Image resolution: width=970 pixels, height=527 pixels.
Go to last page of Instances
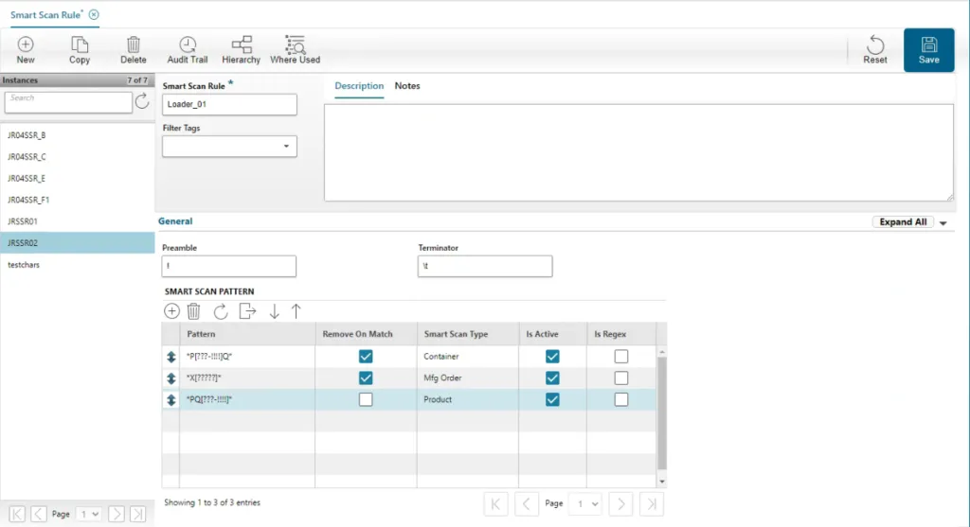[x=138, y=514]
